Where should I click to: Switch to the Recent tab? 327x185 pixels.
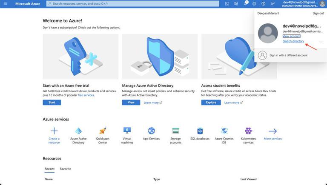(49, 169)
